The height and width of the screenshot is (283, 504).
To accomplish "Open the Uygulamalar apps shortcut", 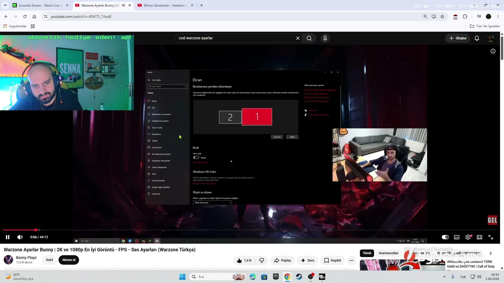I will click(15, 26).
